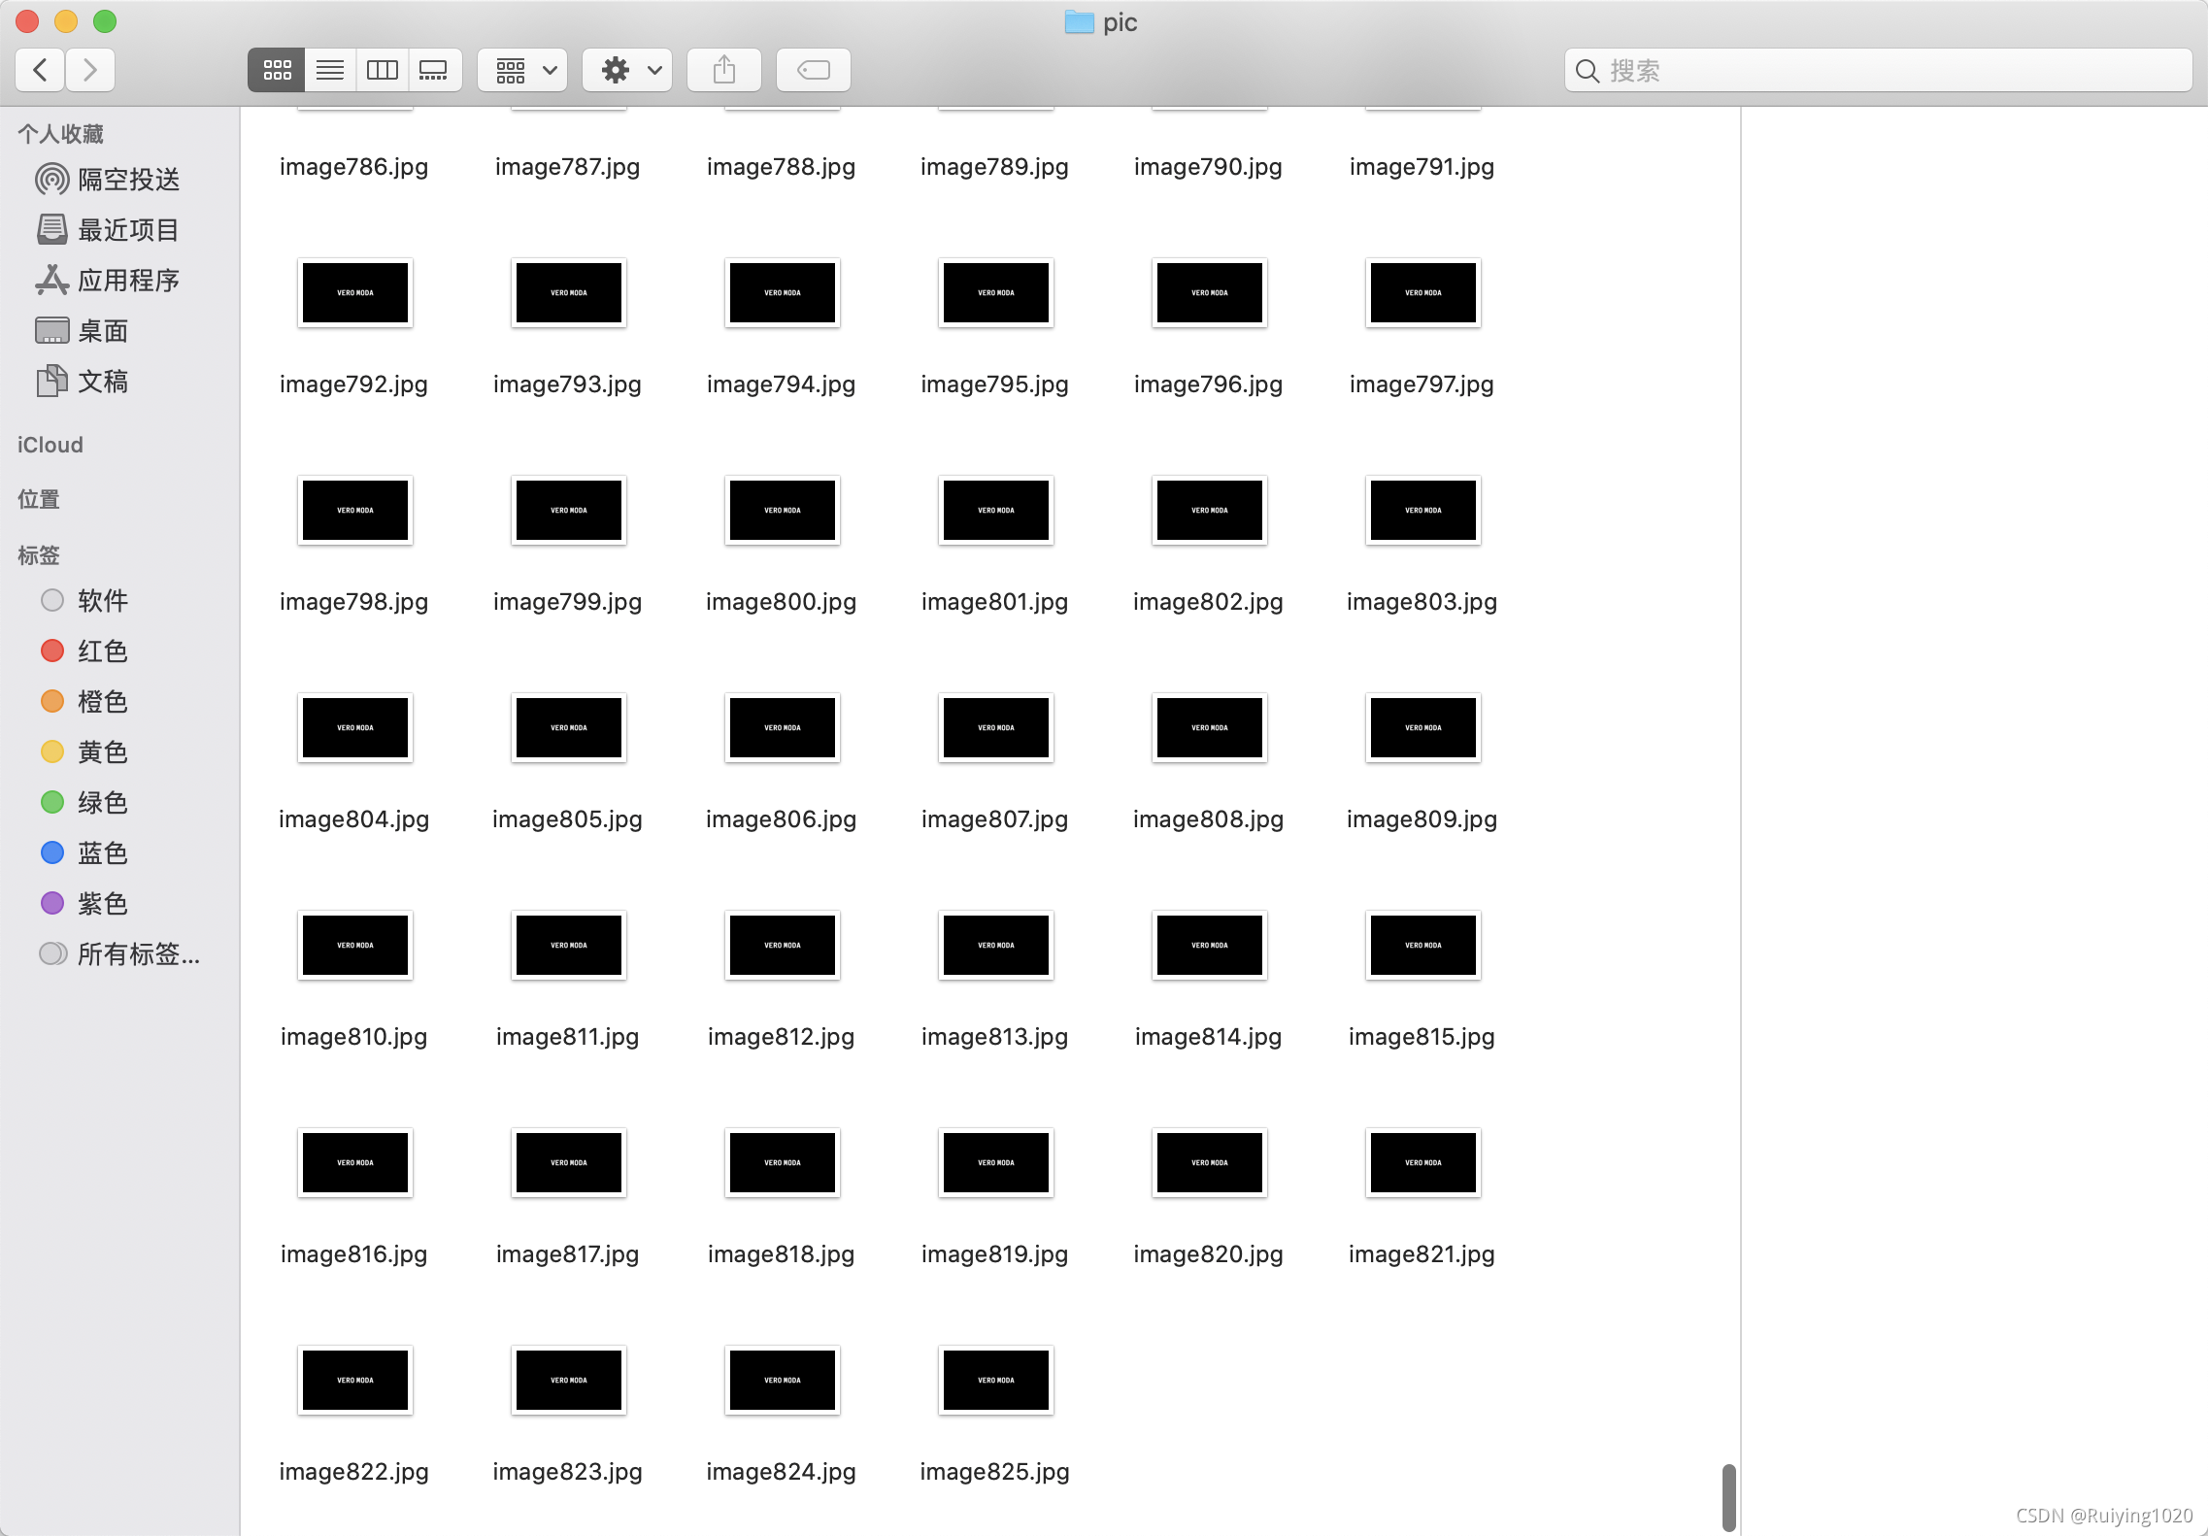Select image803.jpg thumbnail
Viewport: 2208px width, 1536px height.
1423,510
